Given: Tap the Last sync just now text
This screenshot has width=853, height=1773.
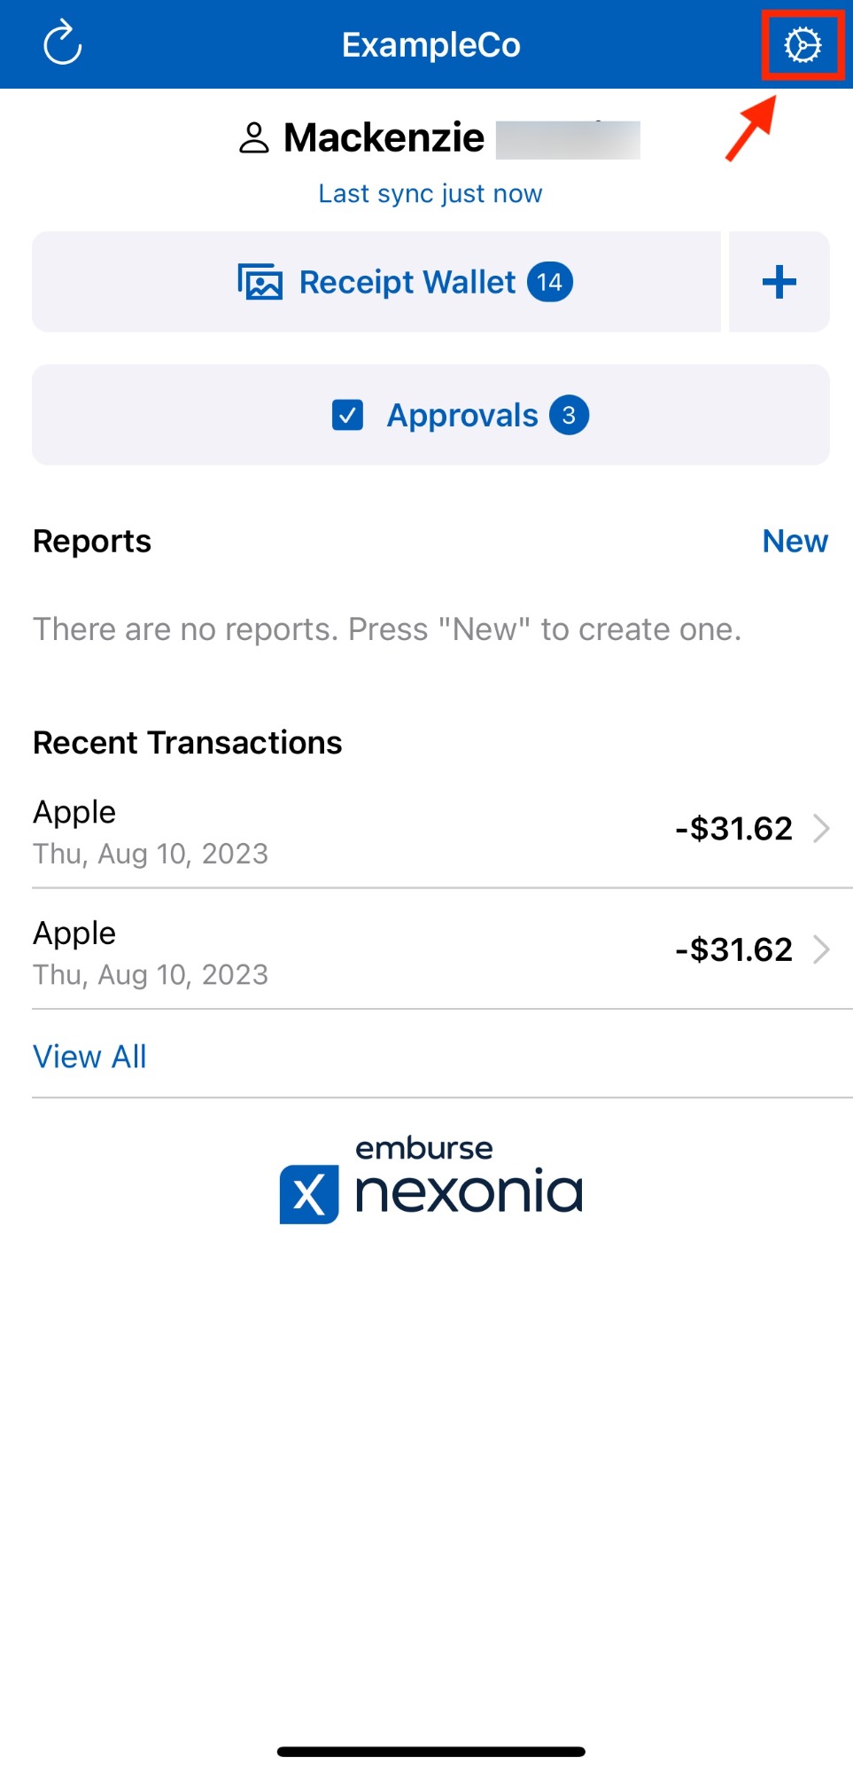Looking at the screenshot, I should point(430,193).
